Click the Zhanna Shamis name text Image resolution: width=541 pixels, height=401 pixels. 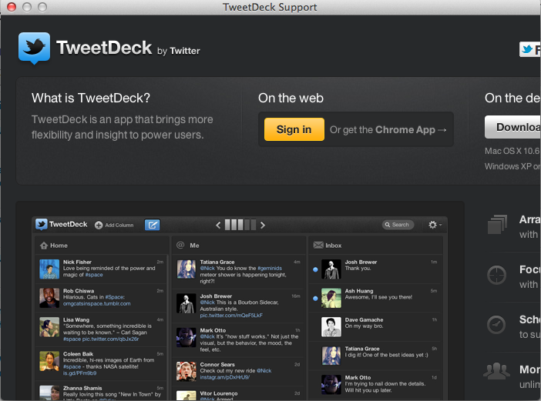click(x=82, y=388)
